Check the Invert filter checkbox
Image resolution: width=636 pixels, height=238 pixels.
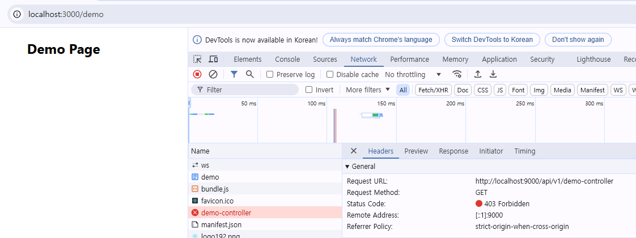[x=309, y=90]
